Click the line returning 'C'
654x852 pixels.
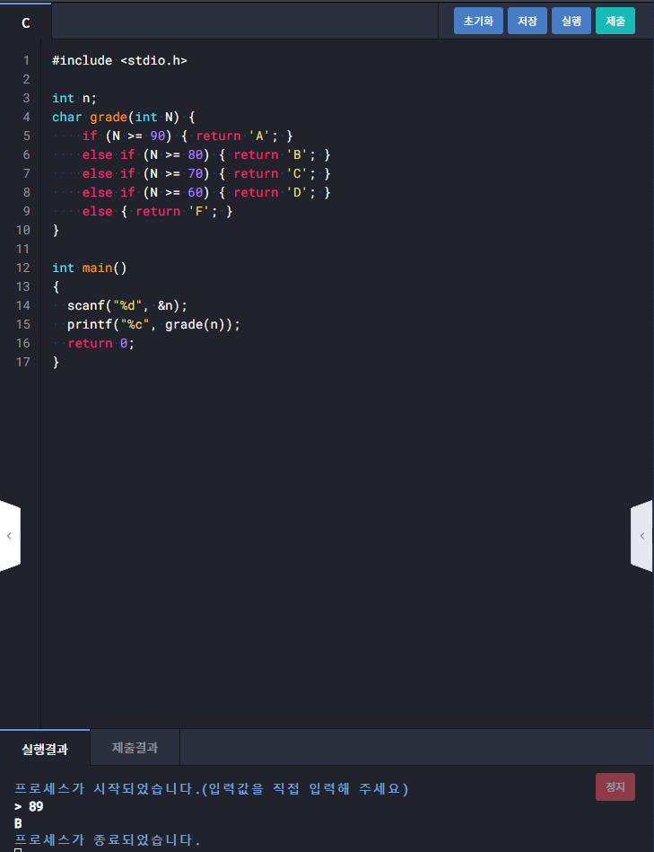pos(206,173)
